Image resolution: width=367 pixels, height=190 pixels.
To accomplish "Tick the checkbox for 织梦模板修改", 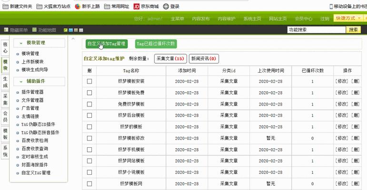I will 89,138.
